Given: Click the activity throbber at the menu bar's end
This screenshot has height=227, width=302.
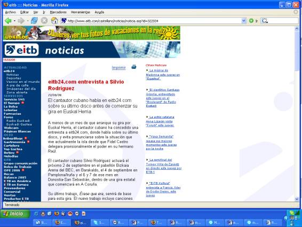Looking at the screenshot, I should point(296,12).
